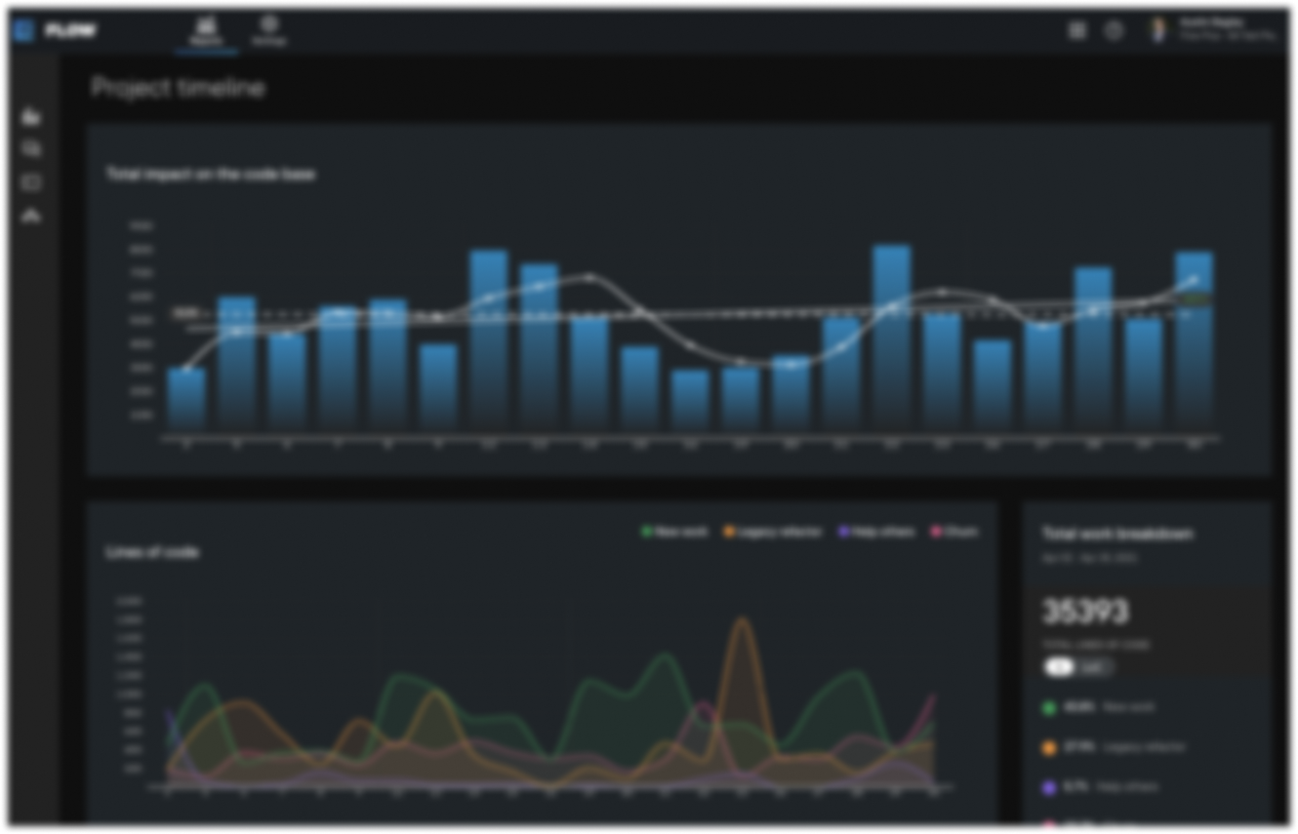Toggle the purple Help others legend entry

click(x=876, y=532)
